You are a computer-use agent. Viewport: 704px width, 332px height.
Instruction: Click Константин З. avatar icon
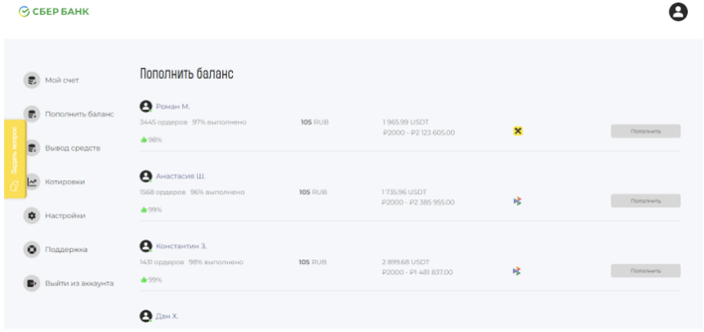pos(146,246)
